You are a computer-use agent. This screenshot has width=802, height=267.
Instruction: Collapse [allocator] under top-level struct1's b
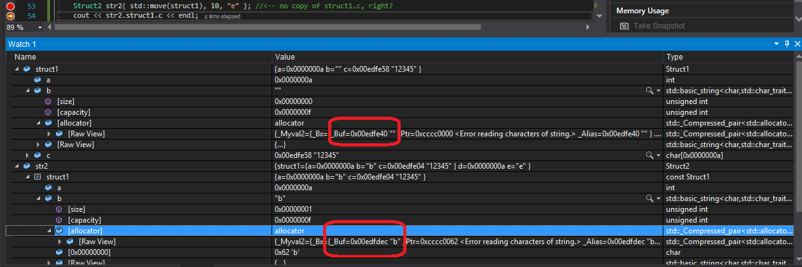pos(39,123)
